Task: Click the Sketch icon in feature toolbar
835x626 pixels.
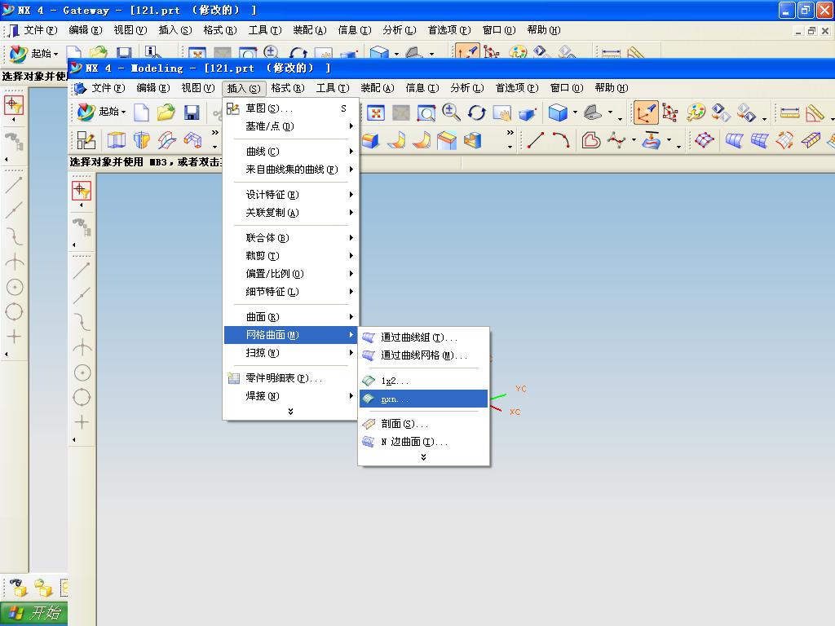Action: coord(86,140)
